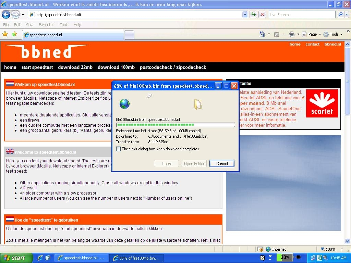
Task: Click the folder icon in the download dialog
Action: pos(198,104)
